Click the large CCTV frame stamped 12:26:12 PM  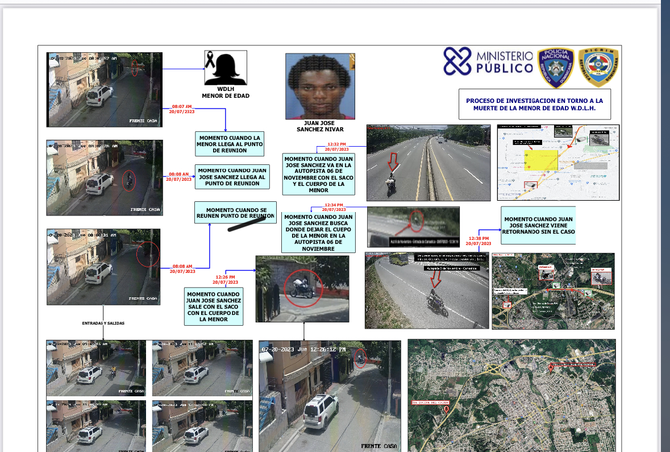[x=330, y=396]
